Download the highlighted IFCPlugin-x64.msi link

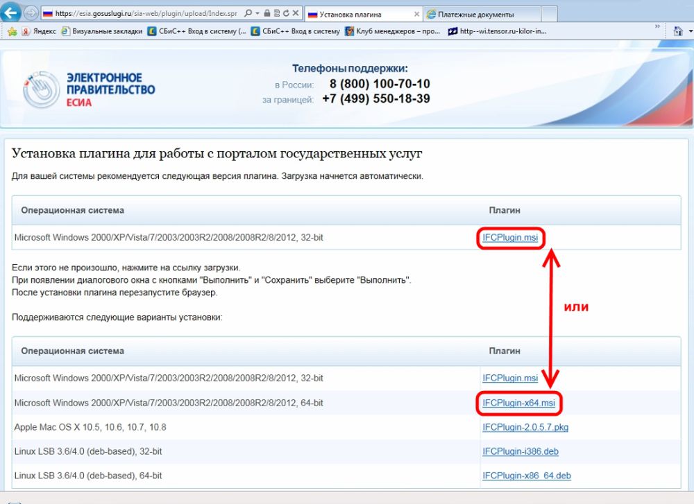[x=519, y=403]
